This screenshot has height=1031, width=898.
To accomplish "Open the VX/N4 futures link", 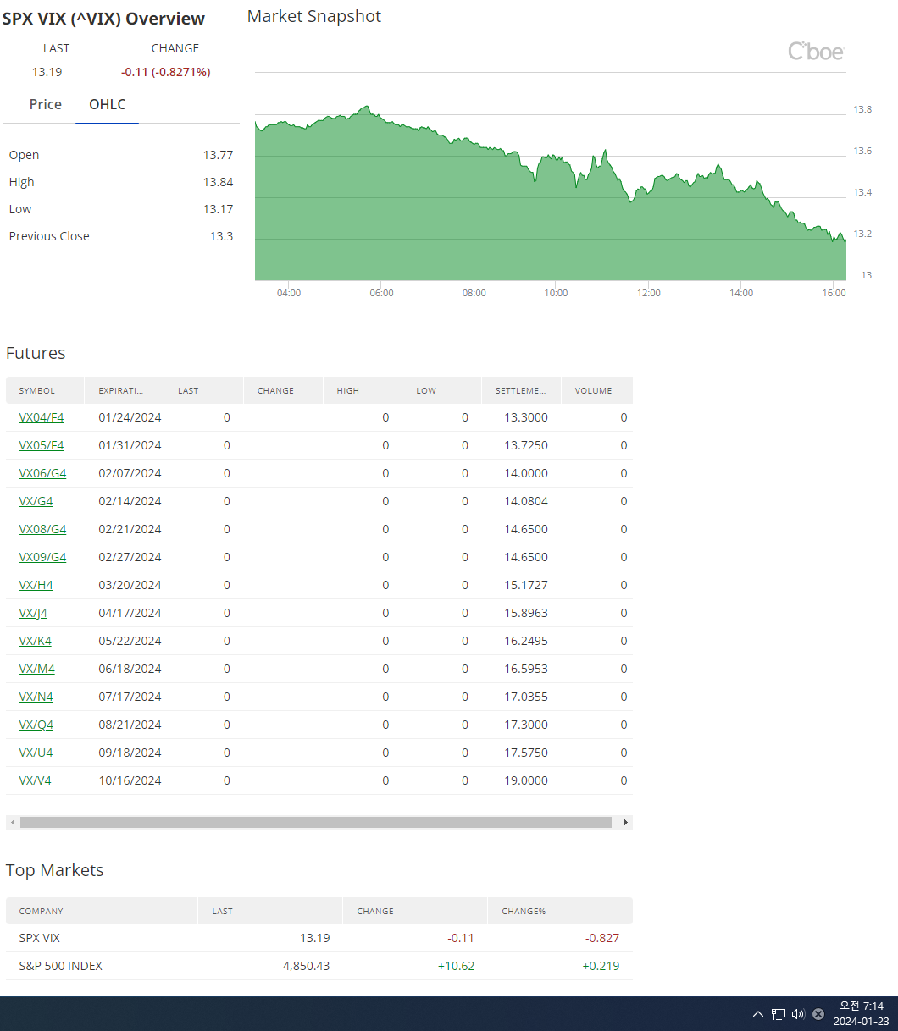I will (36, 697).
